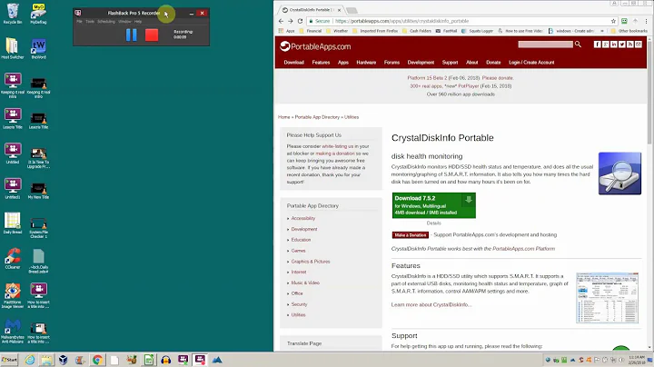654x367 pixels.
Task: Bookmark this page with star icon
Action: click(x=613, y=21)
